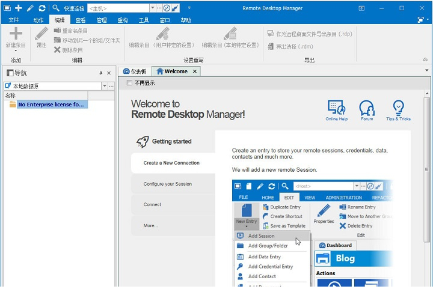Open Online Help icon
This screenshot has width=433, height=298.
click(x=336, y=111)
